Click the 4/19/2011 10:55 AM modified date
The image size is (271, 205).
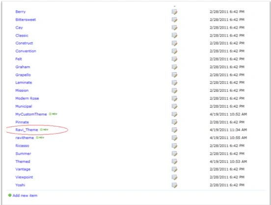(228, 138)
